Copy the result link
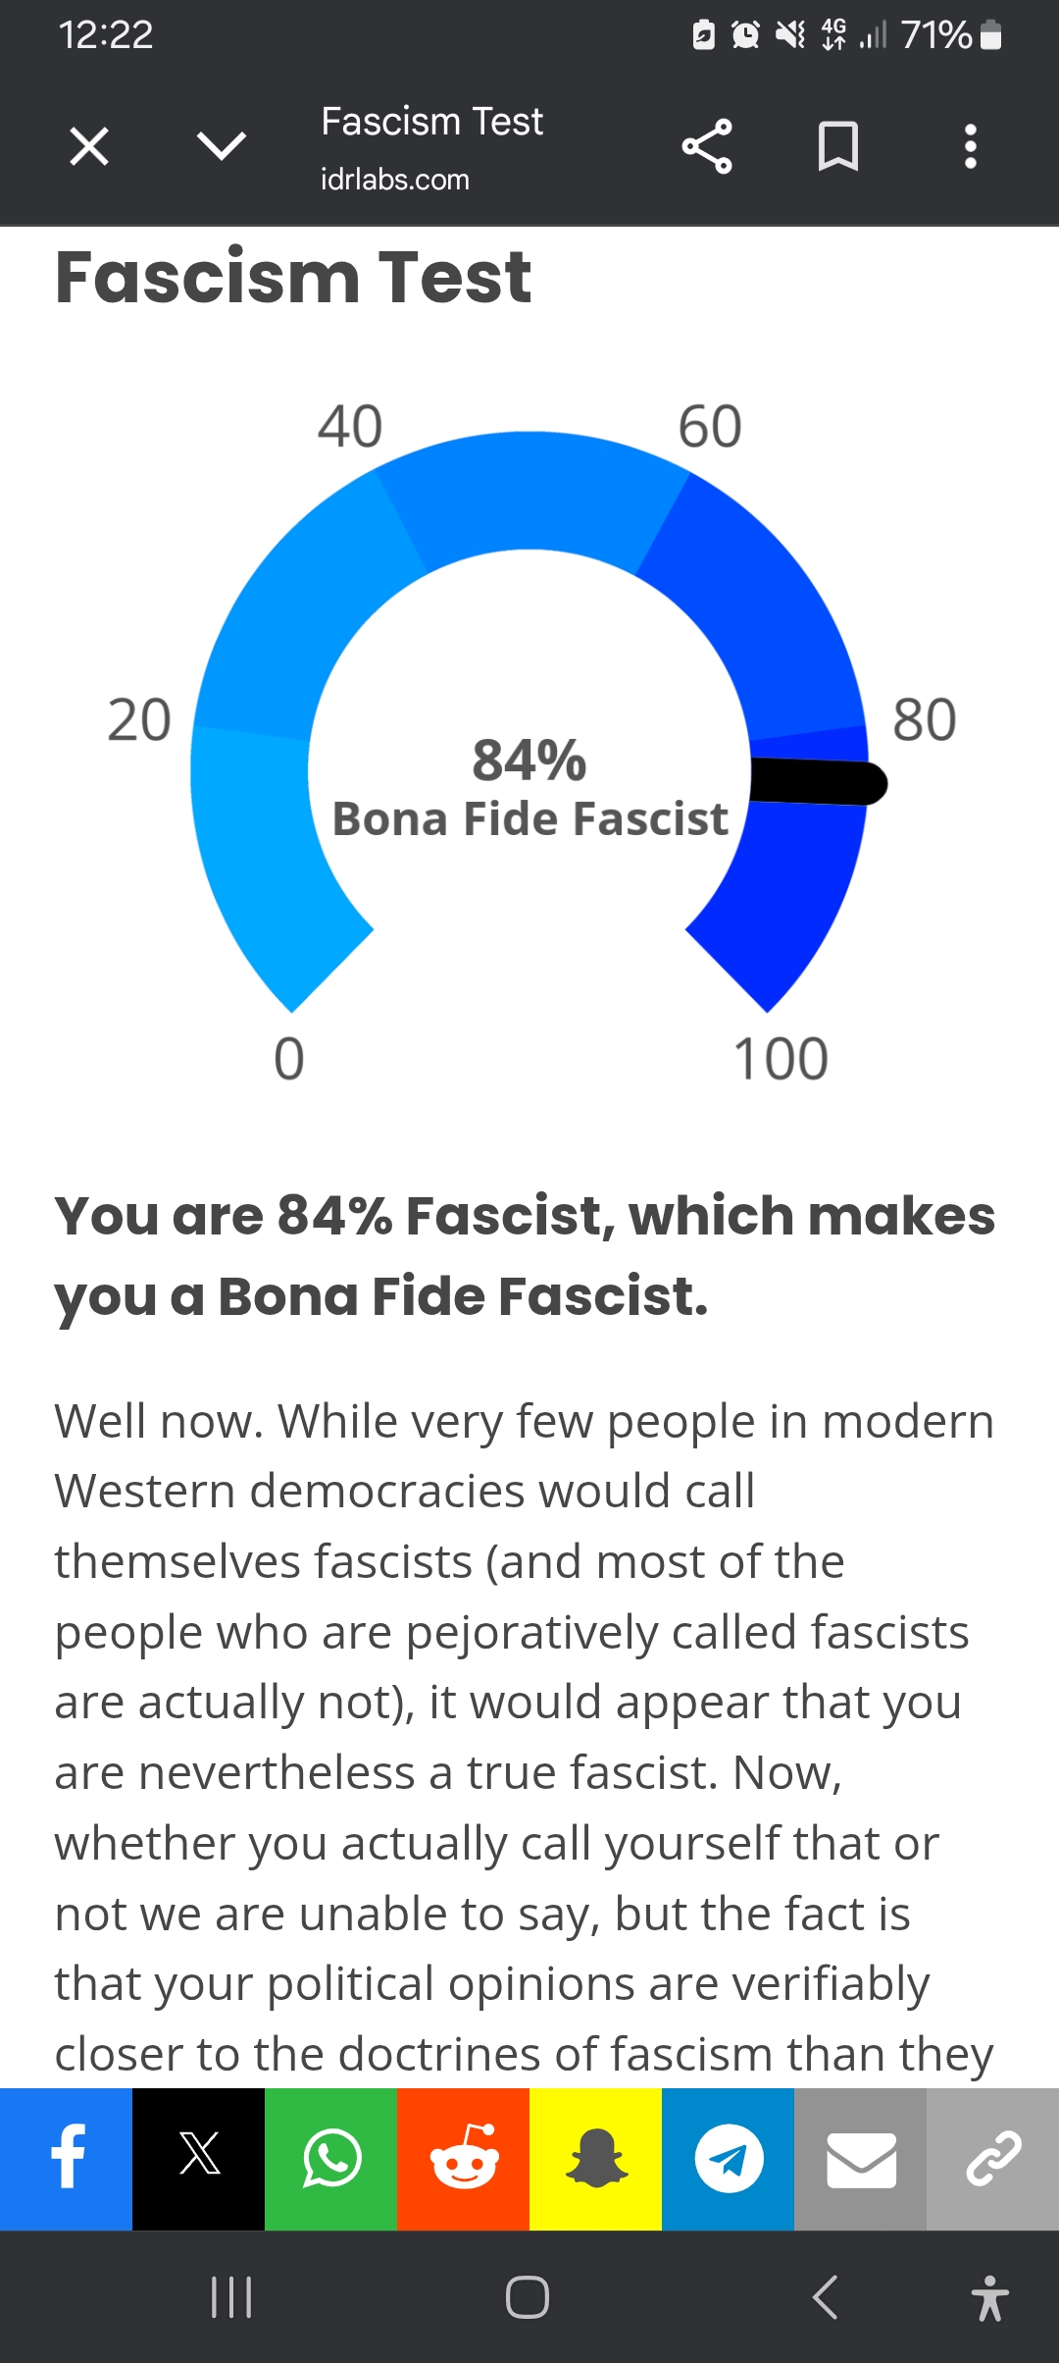The height and width of the screenshot is (2363, 1059). tap(992, 2159)
